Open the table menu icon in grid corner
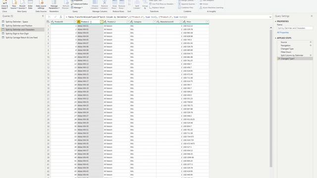The width and height of the screenshot is (317, 178). pyautogui.click(x=48, y=22)
